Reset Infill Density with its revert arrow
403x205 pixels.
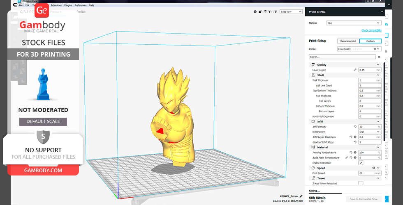coord(354,127)
